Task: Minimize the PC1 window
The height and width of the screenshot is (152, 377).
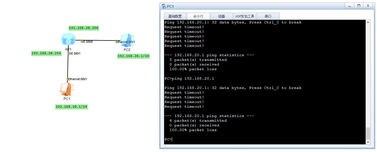Action: click(x=350, y=6)
